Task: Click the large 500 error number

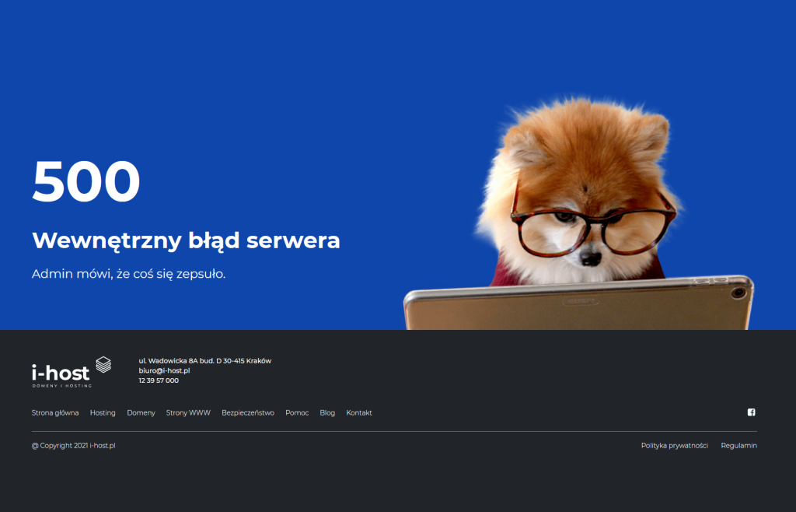Action: [86, 181]
